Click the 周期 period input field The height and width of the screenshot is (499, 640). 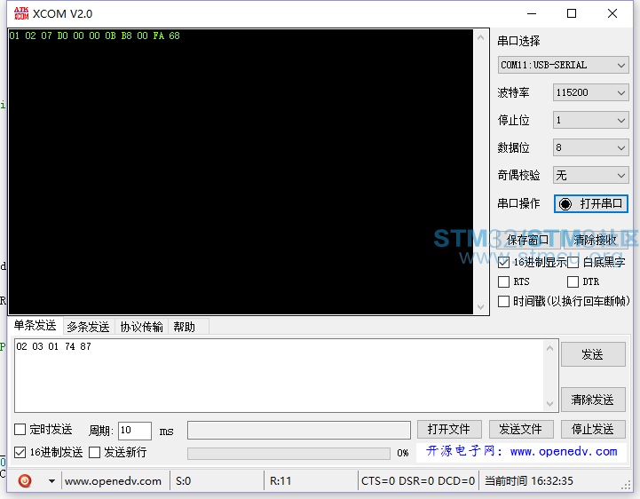[135, 431]
